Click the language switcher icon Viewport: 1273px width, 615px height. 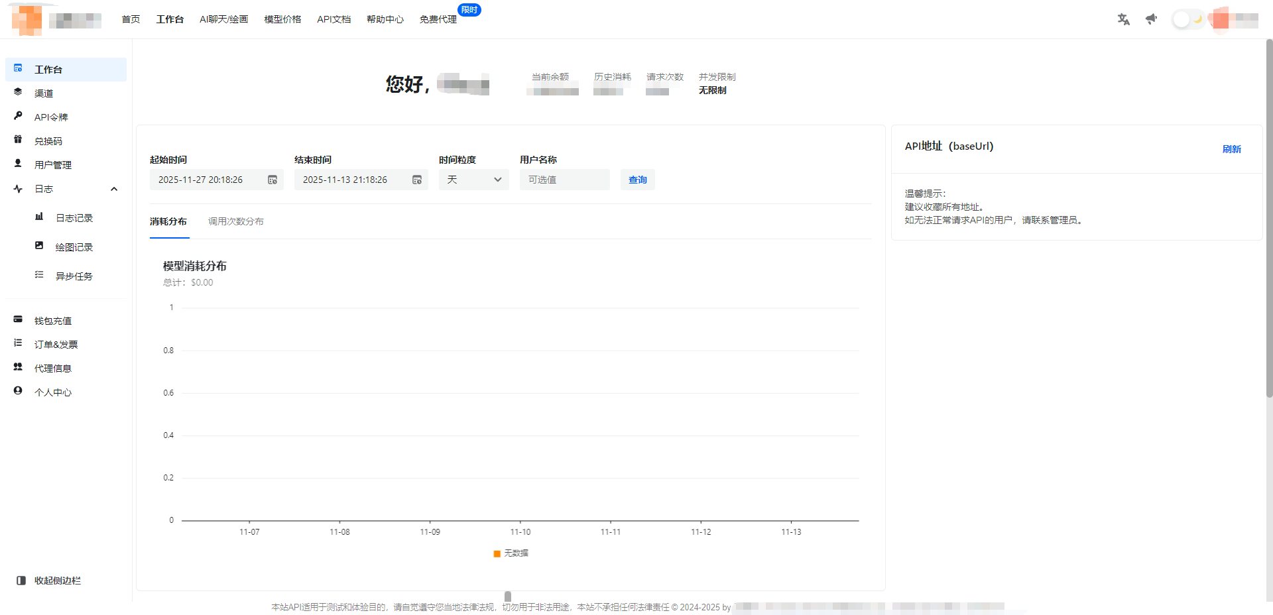point(1123,19)
